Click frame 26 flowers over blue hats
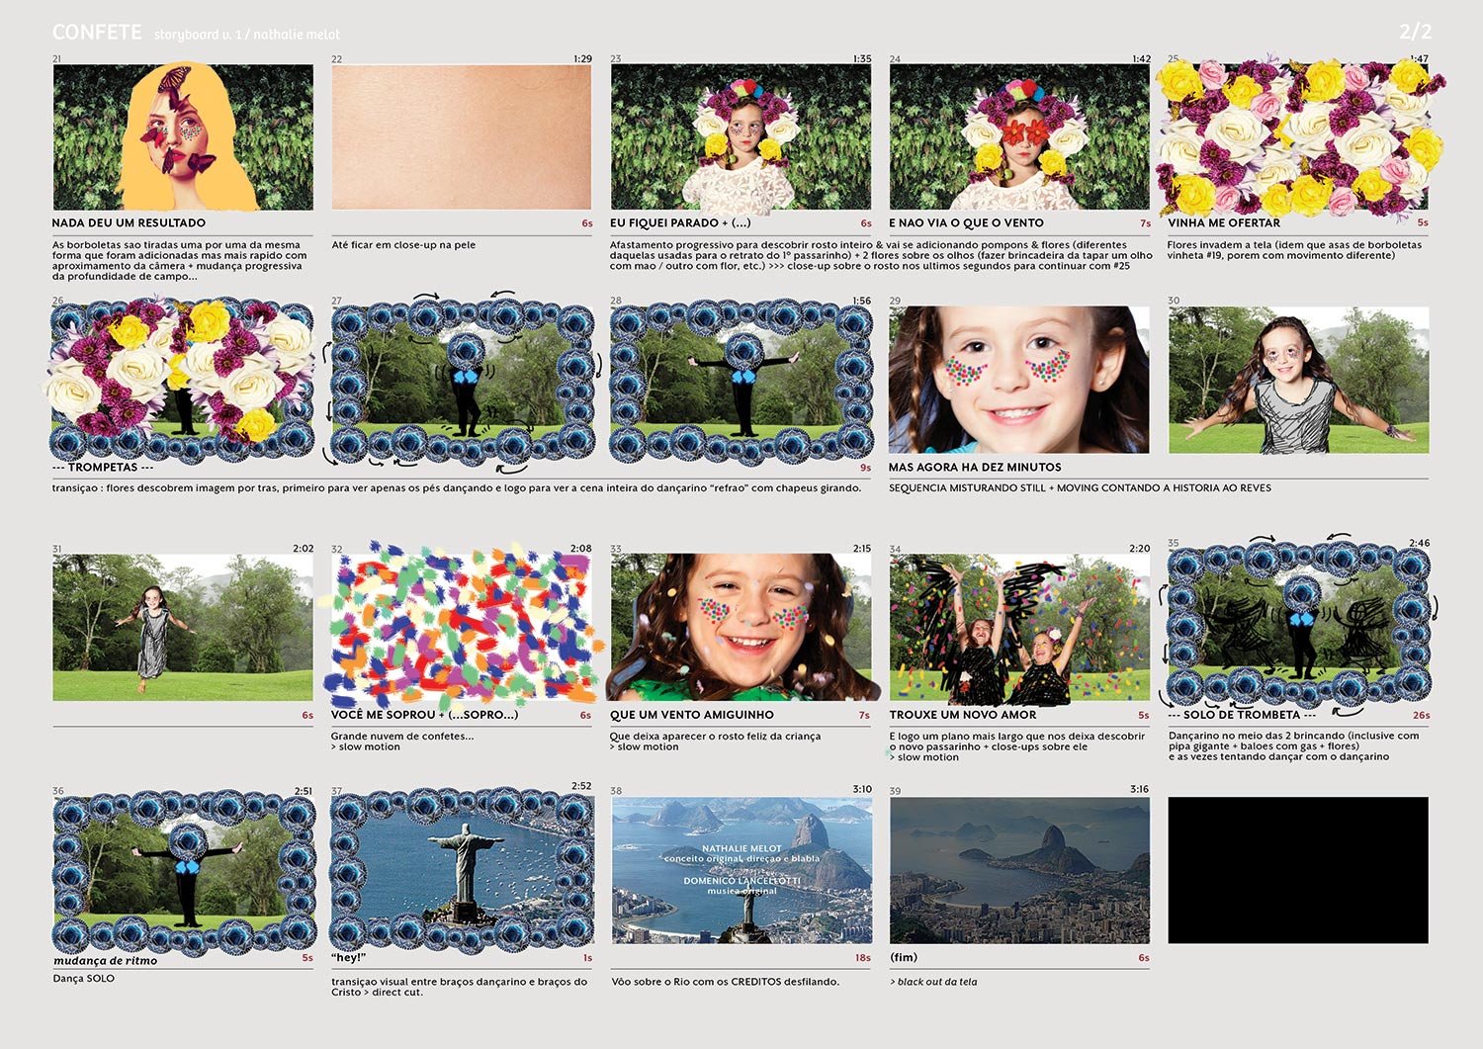This screenshot has width=1483, height=1049. (x=183, y=382)
